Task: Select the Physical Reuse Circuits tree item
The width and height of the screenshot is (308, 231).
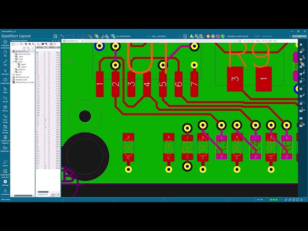Action: (x=25, y=82)
